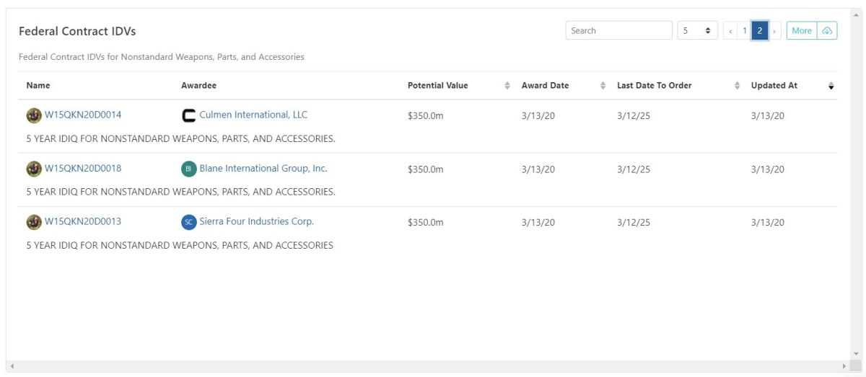Click the More button

802,30
